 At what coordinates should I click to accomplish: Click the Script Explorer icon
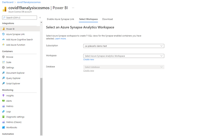4,83
